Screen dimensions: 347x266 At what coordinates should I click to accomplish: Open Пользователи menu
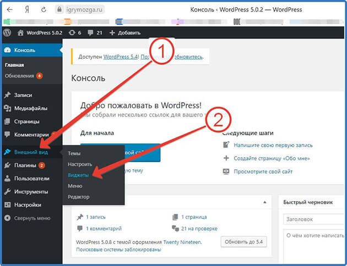[32, 179]
